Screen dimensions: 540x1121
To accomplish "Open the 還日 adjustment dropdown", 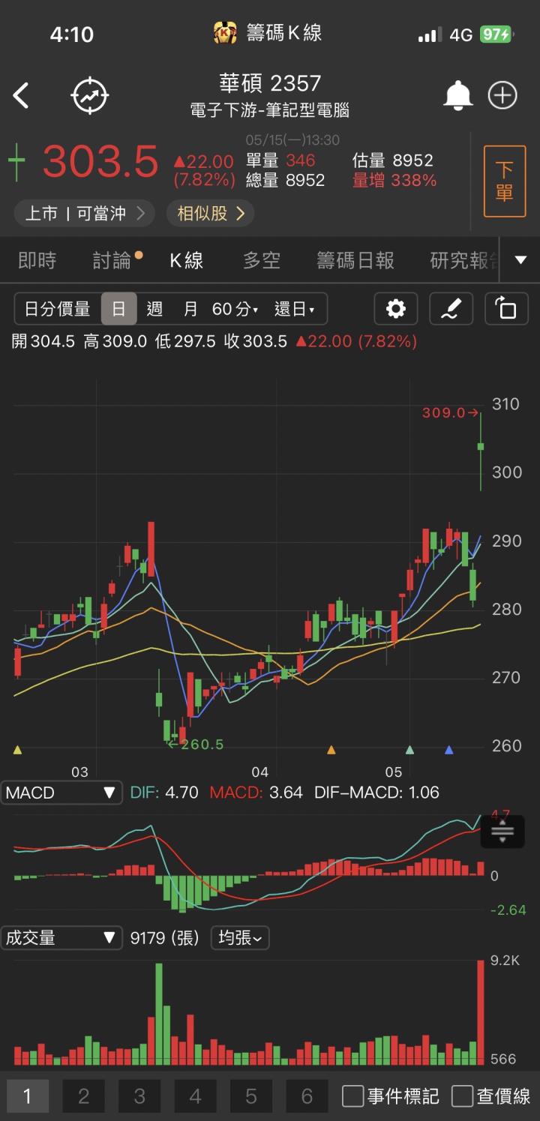I will (295, 309).
